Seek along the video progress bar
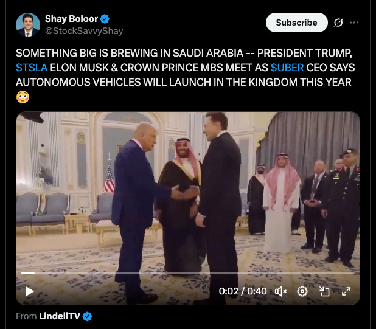Image resolution: width=376 pixels, height=329 pixels. 188,273
